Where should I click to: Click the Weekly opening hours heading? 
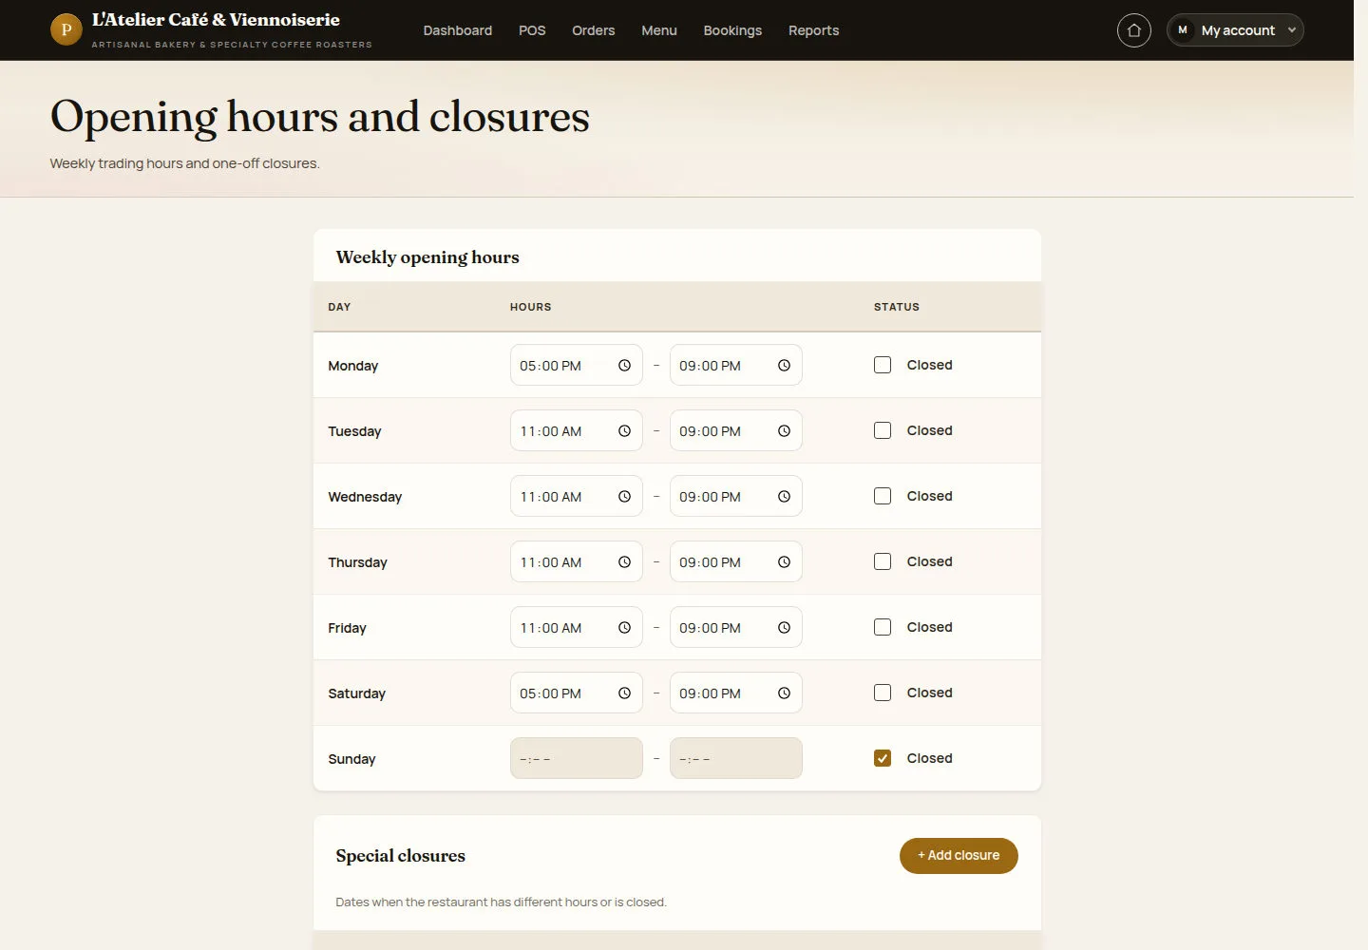tap(427, 257)
